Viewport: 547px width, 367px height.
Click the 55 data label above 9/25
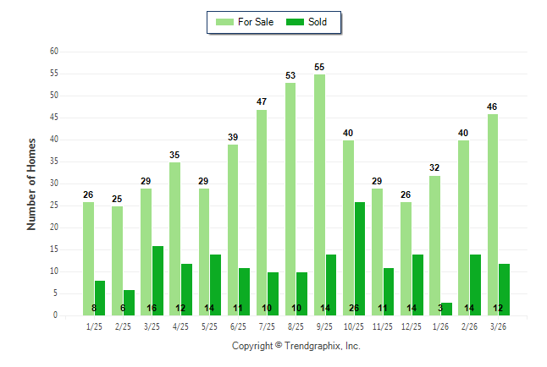click(x=319, y=67)
